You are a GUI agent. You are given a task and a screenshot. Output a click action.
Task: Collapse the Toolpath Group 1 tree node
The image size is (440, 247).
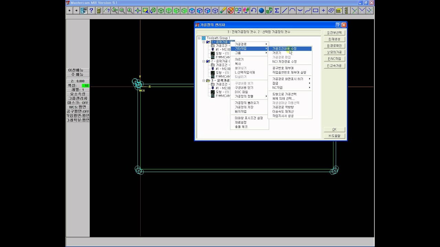(x=199, y=38)
